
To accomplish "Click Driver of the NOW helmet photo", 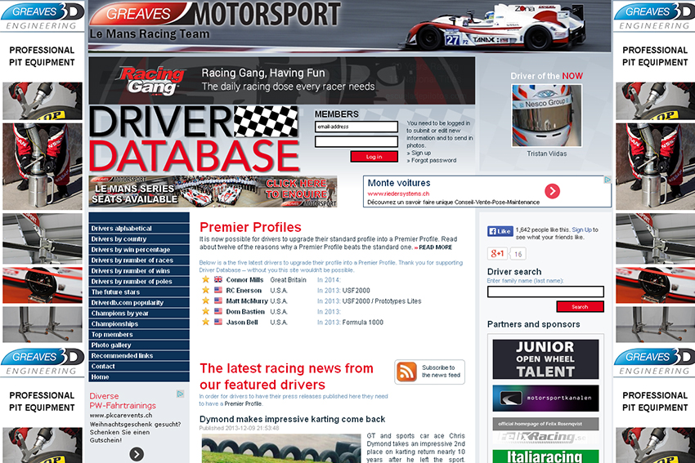I will (x=546, y=115).
